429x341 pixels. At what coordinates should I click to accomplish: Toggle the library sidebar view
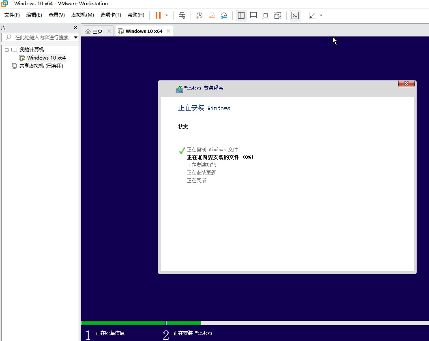pyautogui.click(x=241, y=15)
